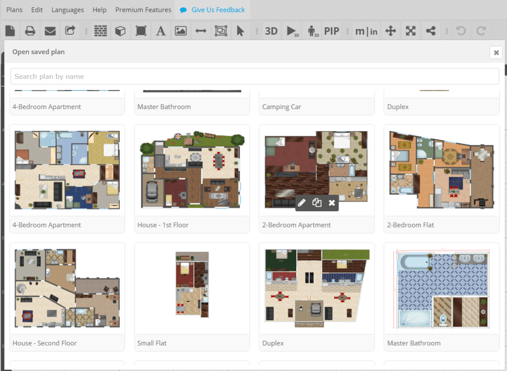Screen dimensions: 507x371
Task: Click the Camping Car label
Action: coord(282,107)
